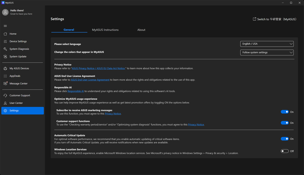
Task: Open the English / USA language dropdown
Action: 267,44
